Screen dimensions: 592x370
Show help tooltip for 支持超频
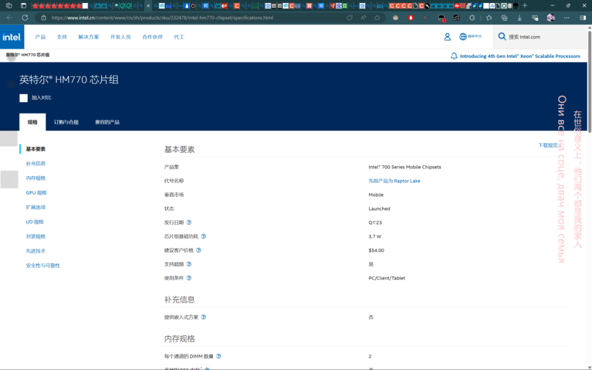[x=189, y=264]
